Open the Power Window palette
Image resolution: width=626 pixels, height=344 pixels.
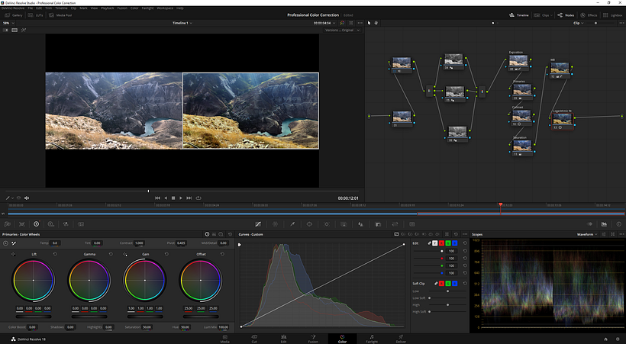point(309,224)
